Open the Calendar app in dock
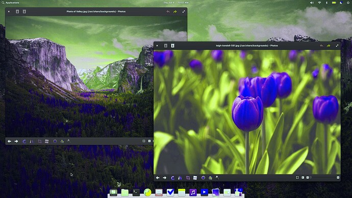Viewport: 352px width, 198px height. pyautogui.click(x=182, y=192)
